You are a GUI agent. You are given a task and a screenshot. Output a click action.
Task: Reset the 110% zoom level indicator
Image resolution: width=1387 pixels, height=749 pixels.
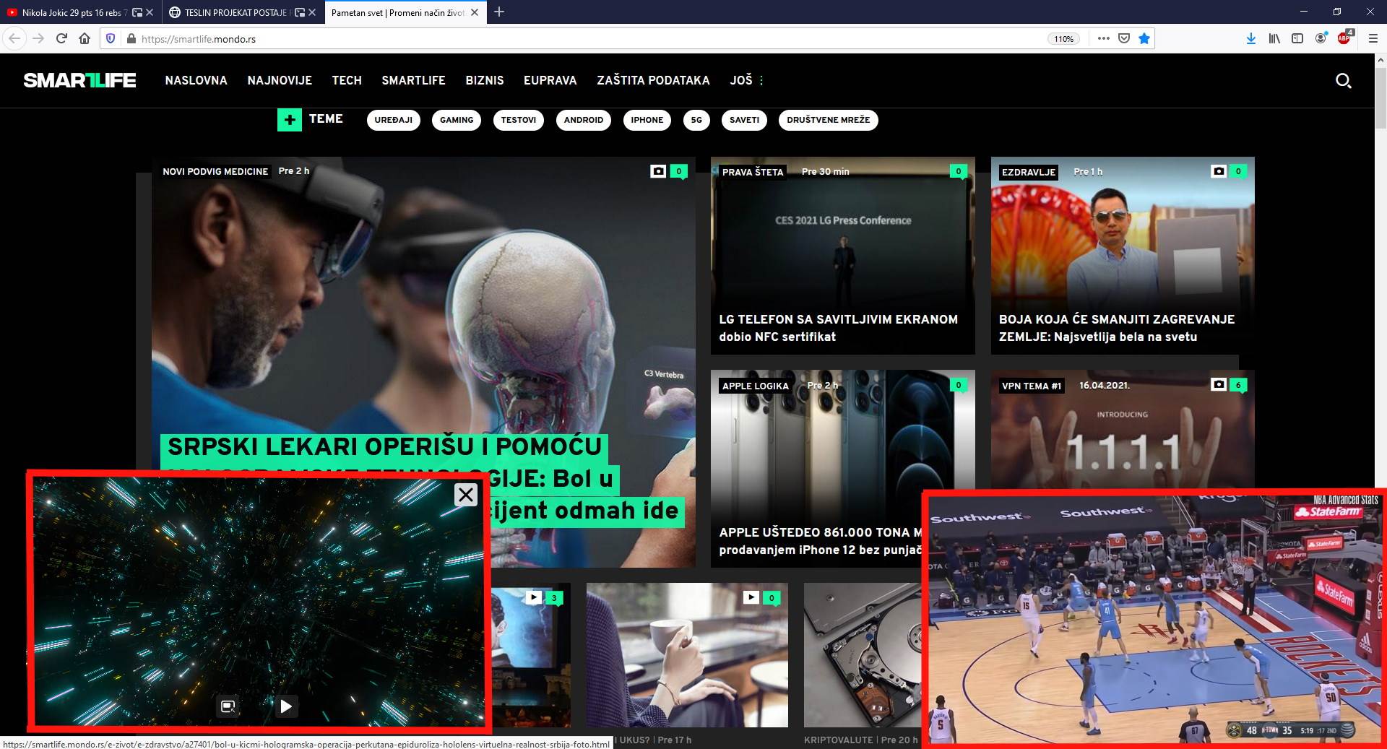1063,39
